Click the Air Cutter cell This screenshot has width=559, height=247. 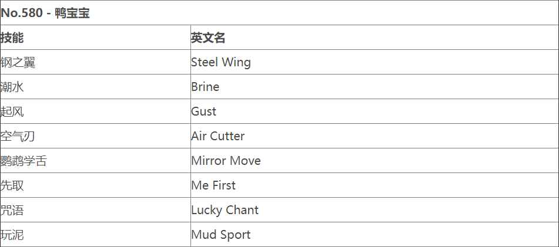click(x=218, y=136)
